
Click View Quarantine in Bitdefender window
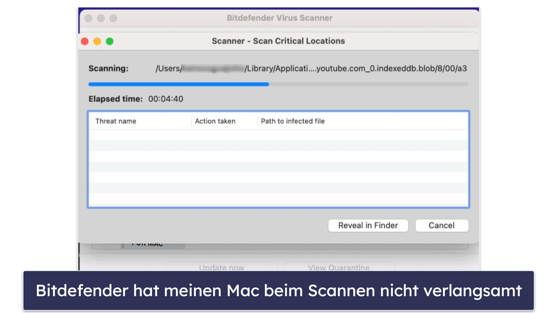point(339,267)
